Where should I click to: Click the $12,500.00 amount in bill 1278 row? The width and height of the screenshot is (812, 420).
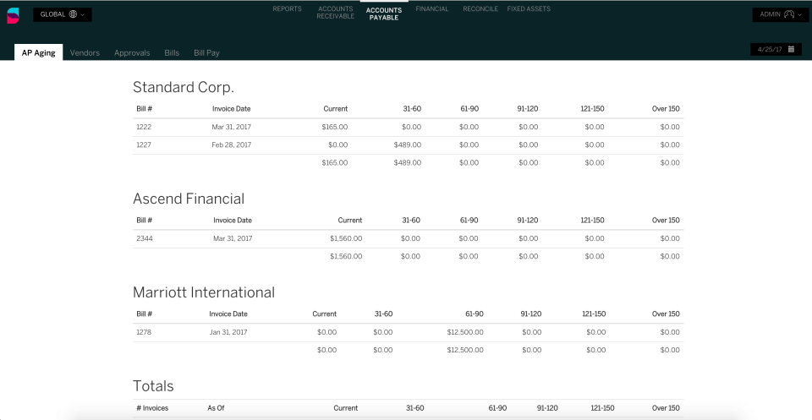point(465,332)
